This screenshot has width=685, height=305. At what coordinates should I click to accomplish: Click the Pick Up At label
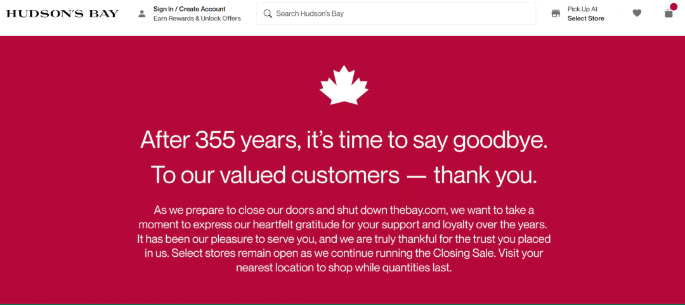tap(582, 9)
